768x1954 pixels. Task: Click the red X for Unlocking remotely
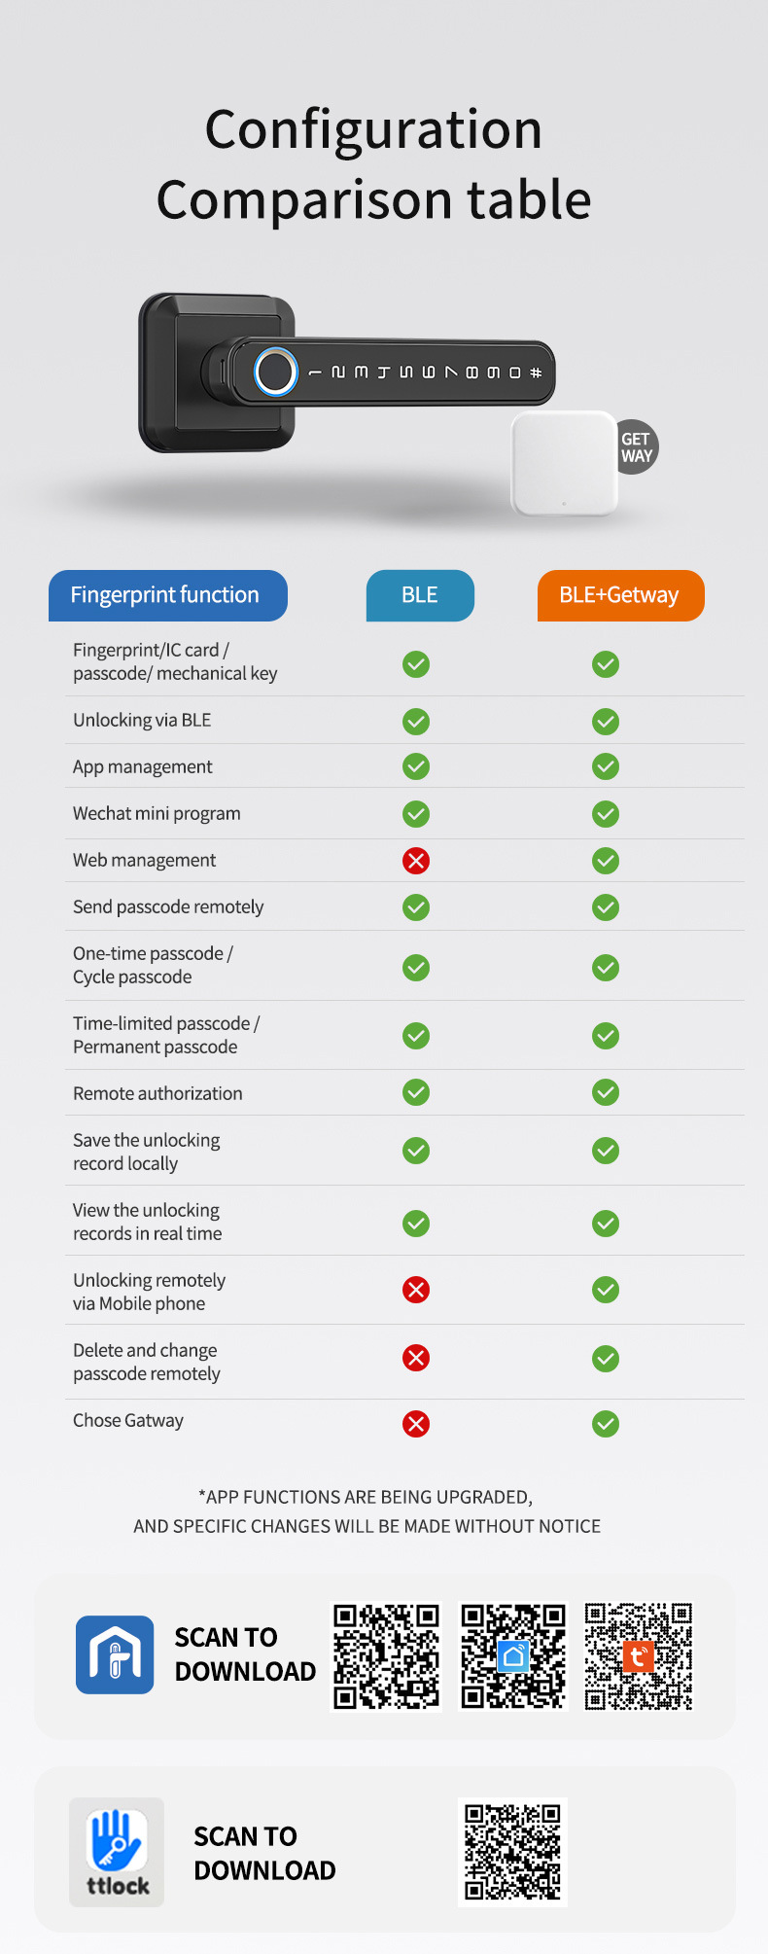tap(416, 1290)
